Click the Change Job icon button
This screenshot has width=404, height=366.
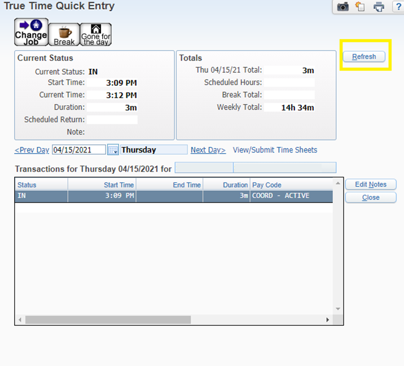(x=31, y=32)
